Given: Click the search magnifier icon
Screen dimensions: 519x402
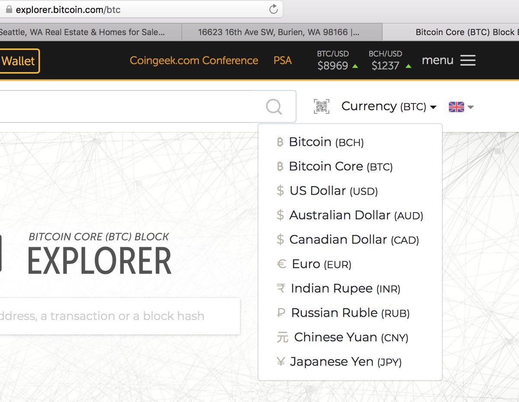Looking at the screenshot, I should 274,106.
